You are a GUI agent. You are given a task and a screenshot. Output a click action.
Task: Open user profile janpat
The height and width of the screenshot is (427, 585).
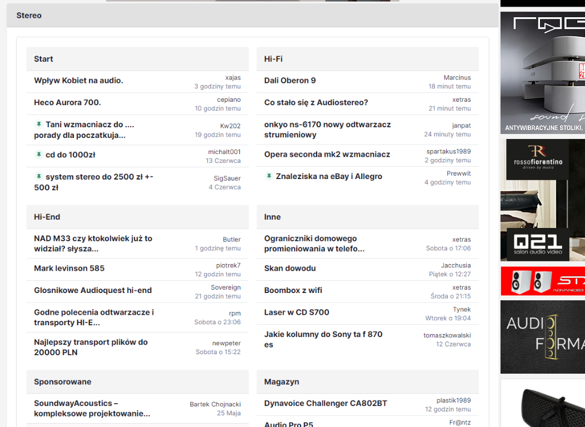click(462, 126)
